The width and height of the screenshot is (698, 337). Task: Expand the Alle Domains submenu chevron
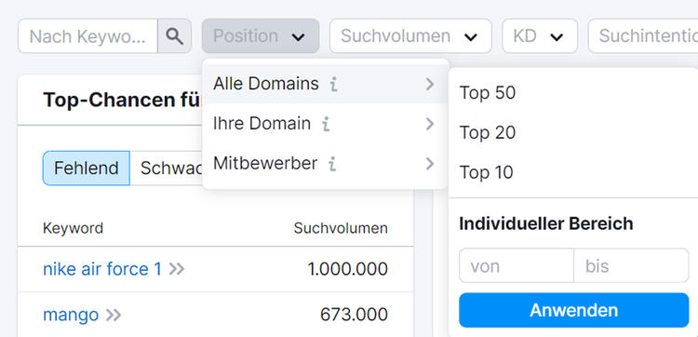[430, 84]
